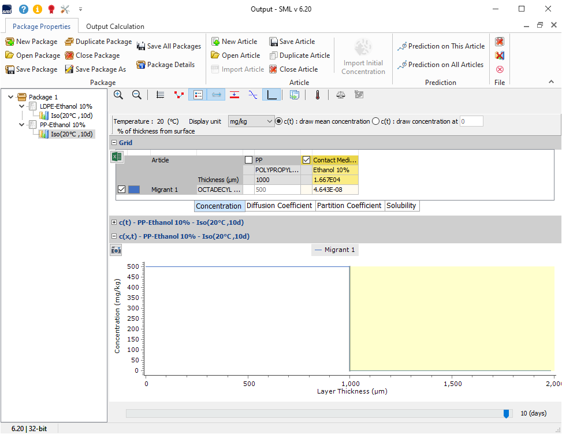Open the blue question mark help icon

24,9
